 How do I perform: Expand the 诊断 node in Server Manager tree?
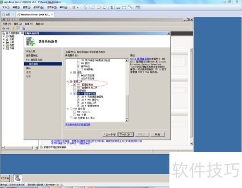[3, 42]
